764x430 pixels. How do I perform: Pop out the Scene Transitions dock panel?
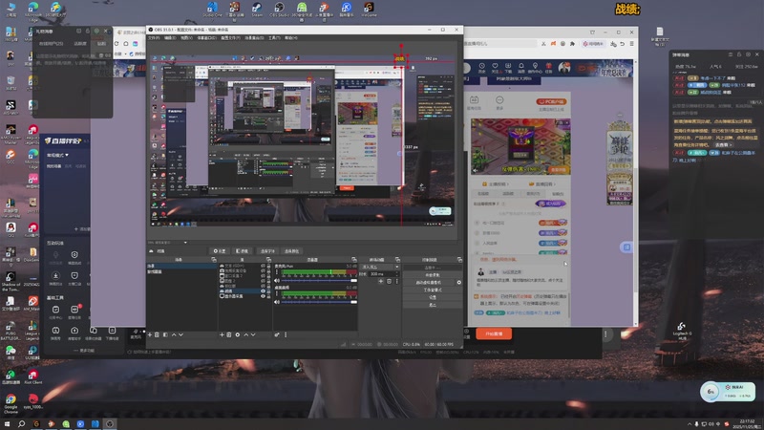(397, 260)
